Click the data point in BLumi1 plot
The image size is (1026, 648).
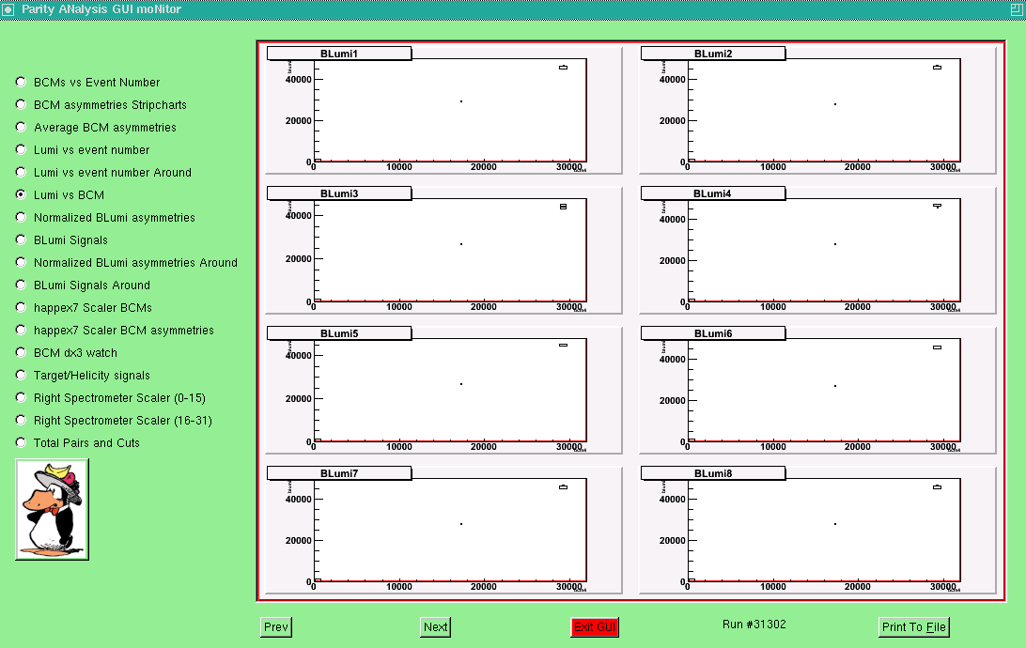pos(461,101)
